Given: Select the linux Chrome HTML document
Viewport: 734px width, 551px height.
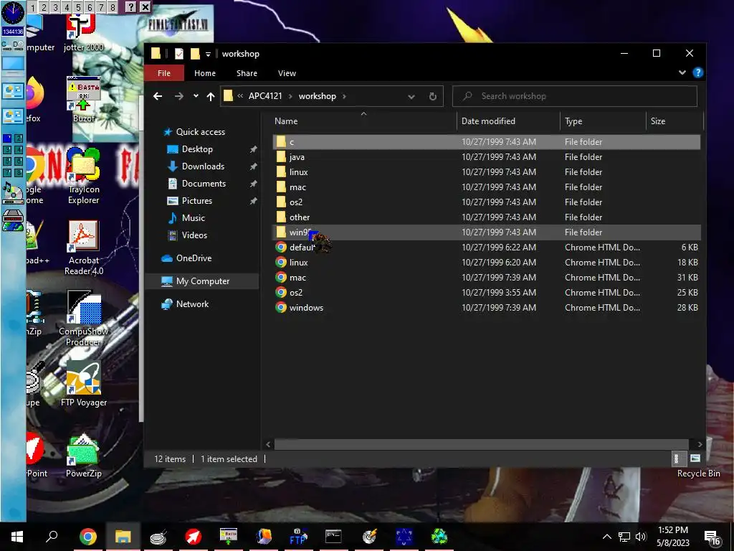Looking at the screenshot, I should pyautogui.click(x=487, y=263).
